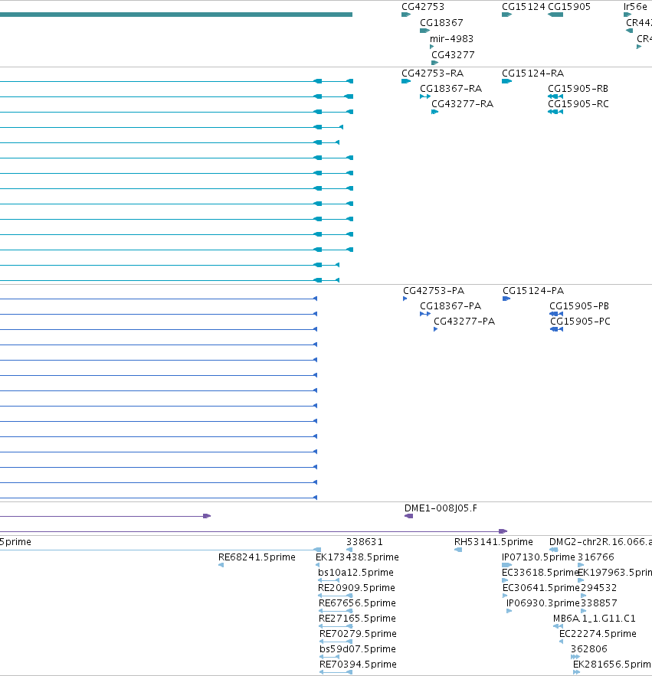The width and height of the screenshot is (652, 676).
Task: Select transcript CG18367-RA
Action: point(451,89)
